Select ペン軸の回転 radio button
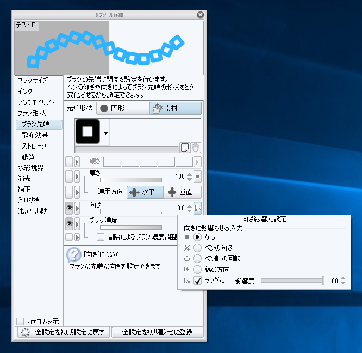362x353 pixels. coord(197,259)
